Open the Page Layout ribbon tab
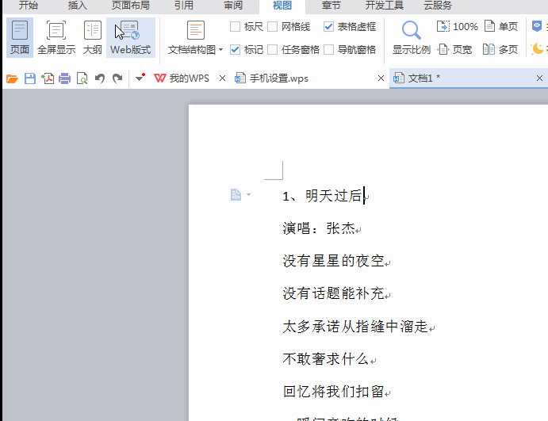Image resolution: width=548 pixels, height=421 pixels. pyautogui.click(x=130, y=6)
